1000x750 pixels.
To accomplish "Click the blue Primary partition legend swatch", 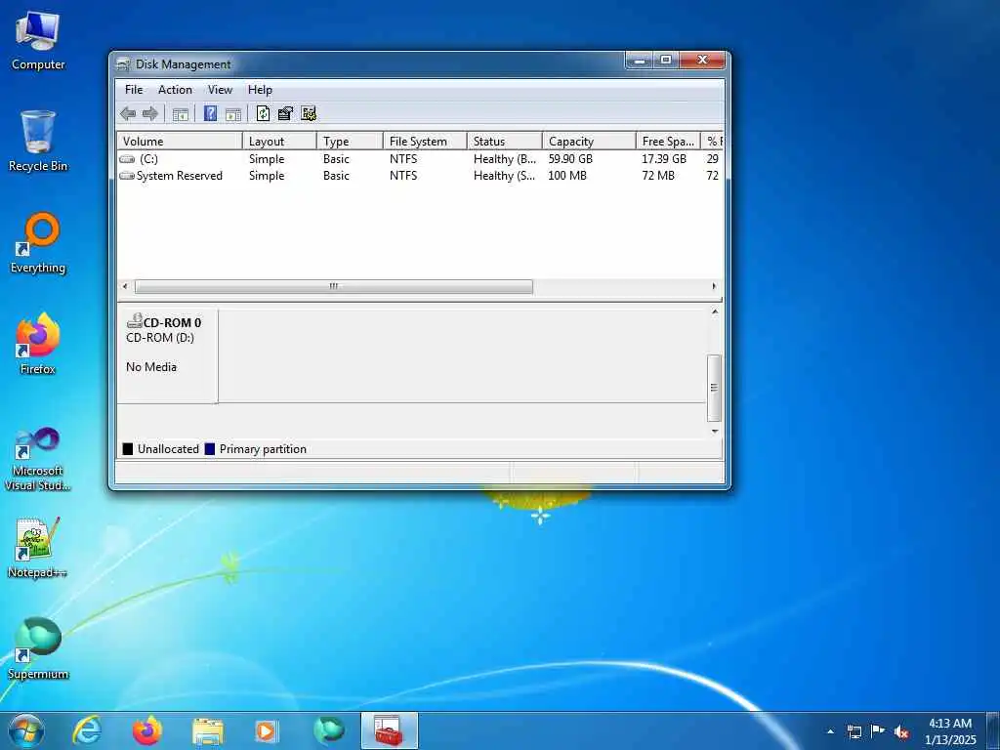I will tap(210, 449).
